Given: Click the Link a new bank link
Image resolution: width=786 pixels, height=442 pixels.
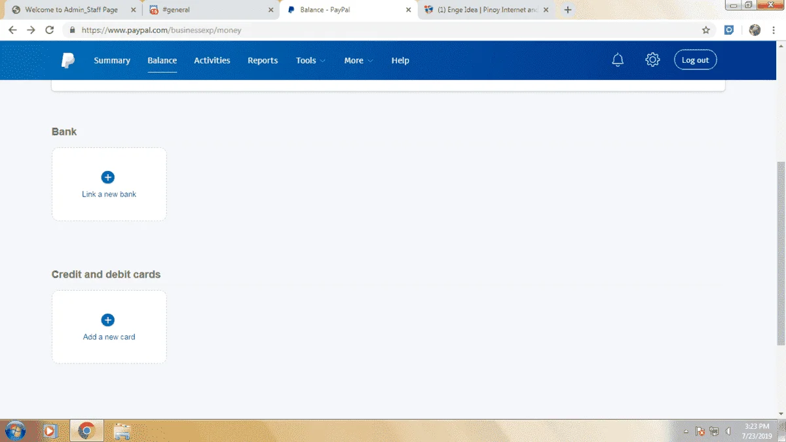Looking at the screenshot, I should point(109,194).
